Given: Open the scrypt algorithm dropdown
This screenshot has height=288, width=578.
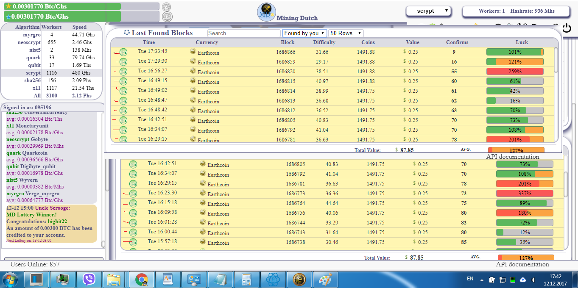Looking at the screenshot, I should click(428, 11).
